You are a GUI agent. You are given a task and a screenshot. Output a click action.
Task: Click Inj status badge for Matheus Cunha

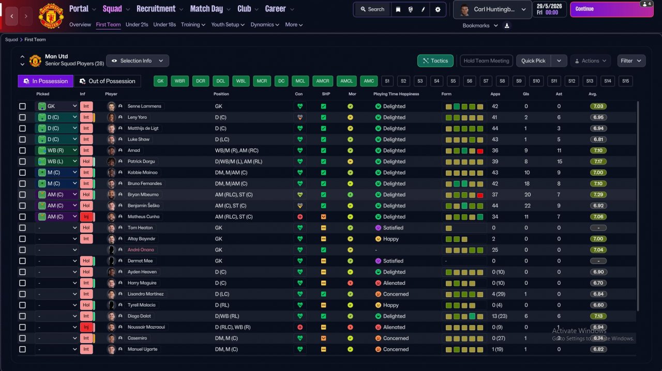(x=86, y=217)
